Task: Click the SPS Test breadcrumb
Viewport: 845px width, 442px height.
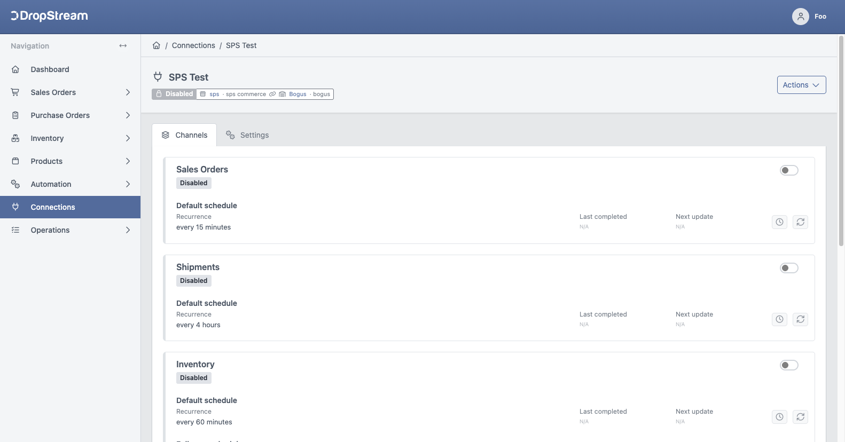Action: (241, 45)
